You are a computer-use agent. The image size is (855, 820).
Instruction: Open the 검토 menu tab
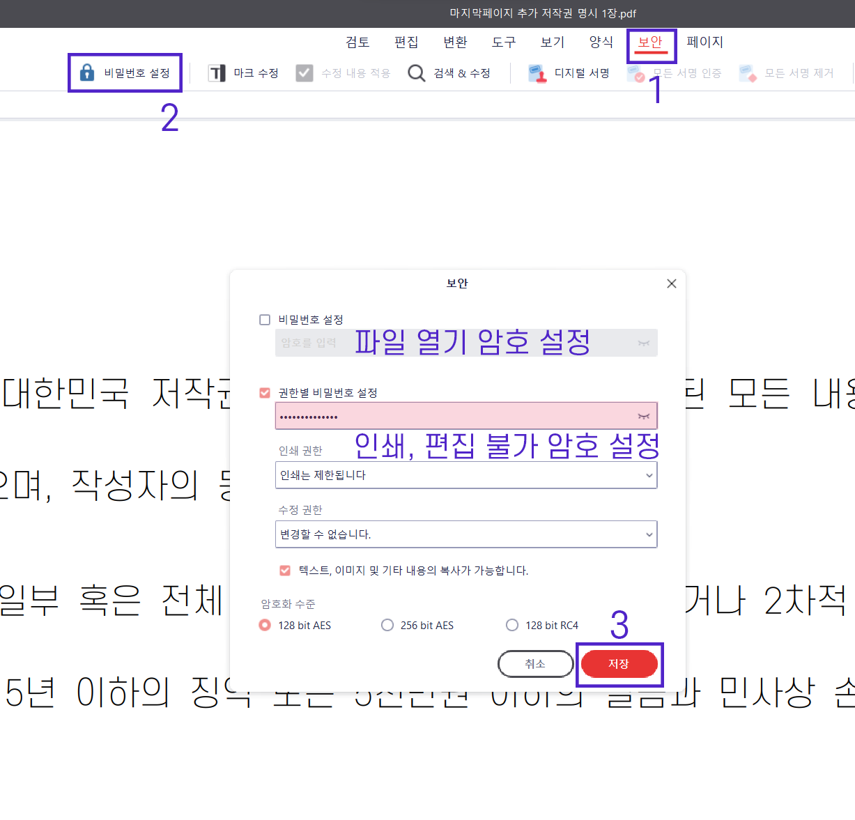[x=357, y=42]
